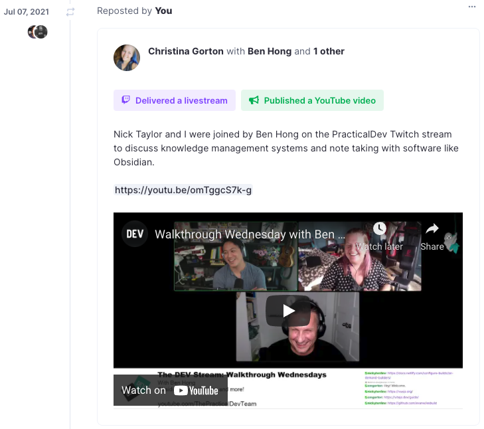484x429 pixels.
Task: Click the Jul 07, 2021 date
Action: (27, 12)
